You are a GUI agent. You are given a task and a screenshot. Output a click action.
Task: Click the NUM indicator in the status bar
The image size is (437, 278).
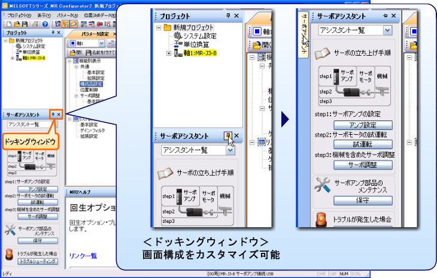click(x=344, y=274)
